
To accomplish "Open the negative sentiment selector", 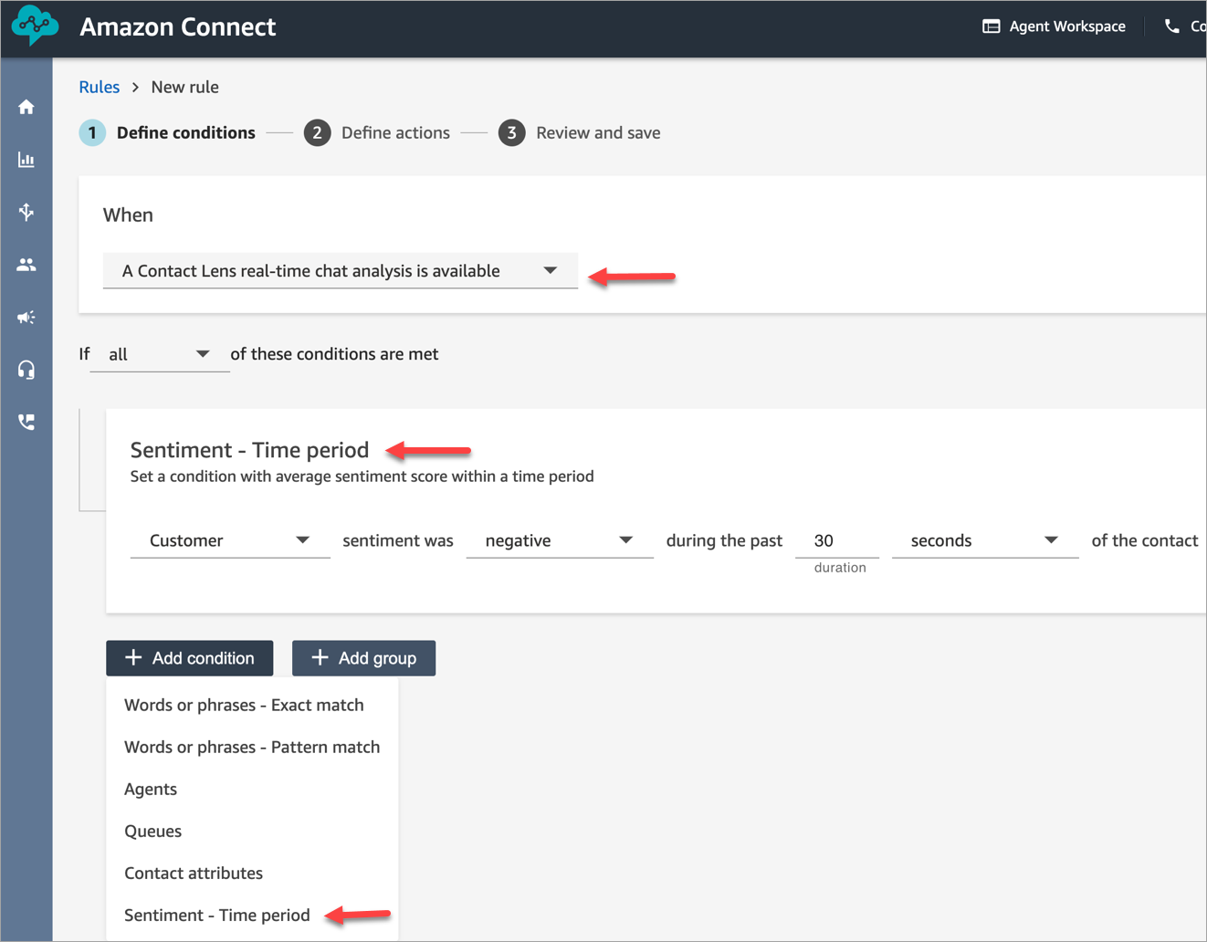I will (560, 540).
